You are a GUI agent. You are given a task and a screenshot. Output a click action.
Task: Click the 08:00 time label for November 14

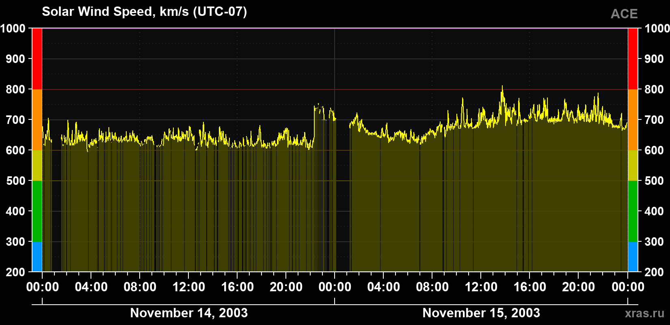pos(140,287)
